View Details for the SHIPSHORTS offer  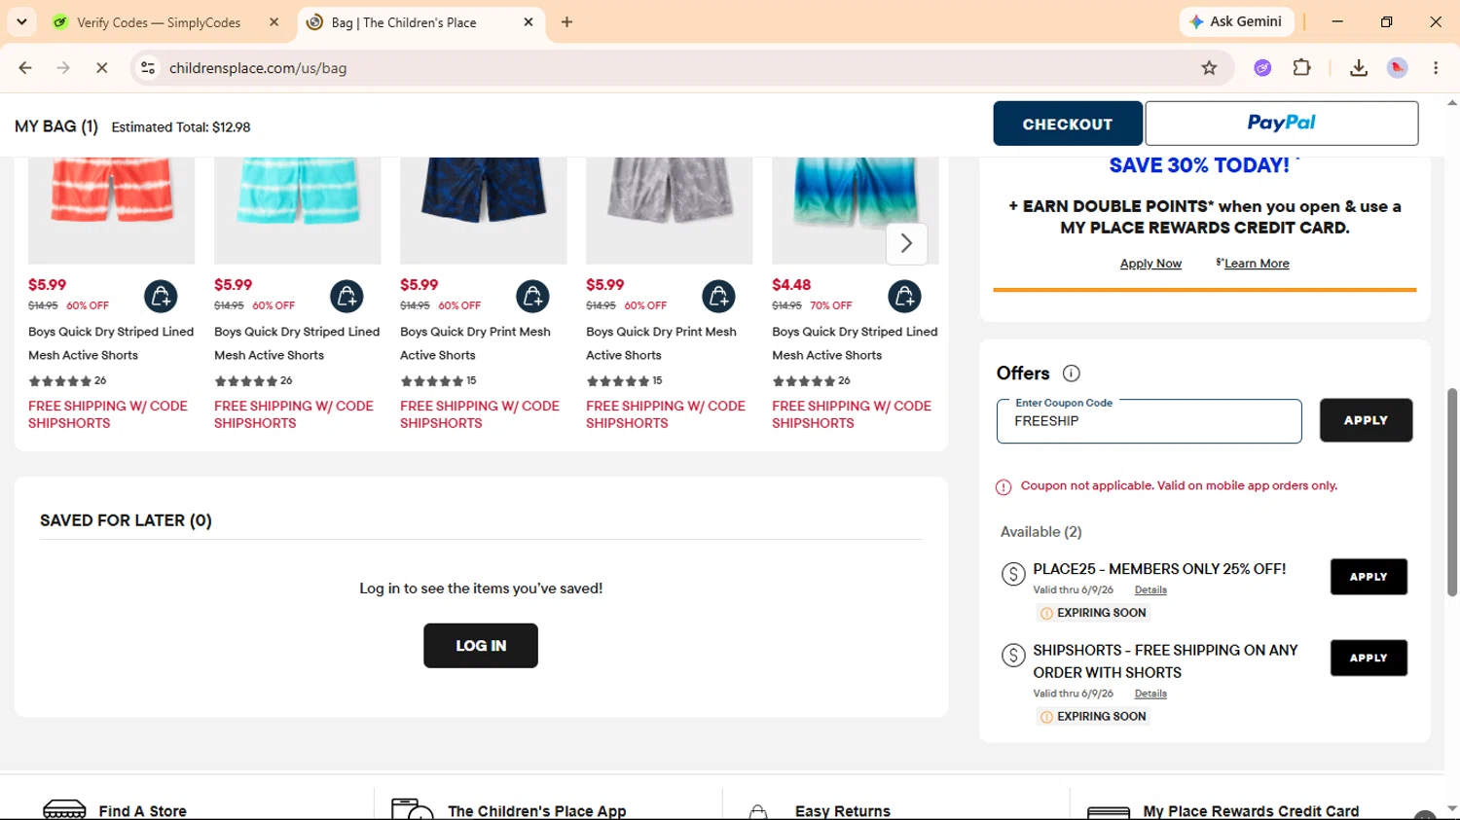click(x=1150, y=694)
